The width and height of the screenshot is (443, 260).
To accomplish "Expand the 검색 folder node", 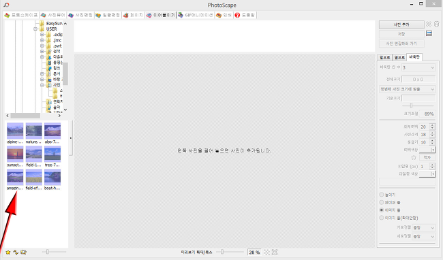I will coord(42,51).
